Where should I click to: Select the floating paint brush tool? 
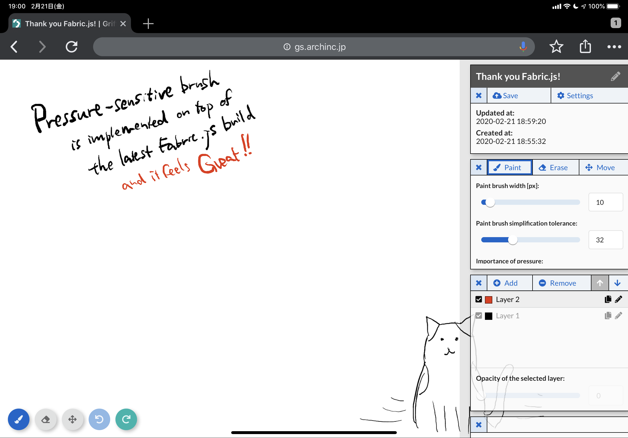click(x=19, y=419)
